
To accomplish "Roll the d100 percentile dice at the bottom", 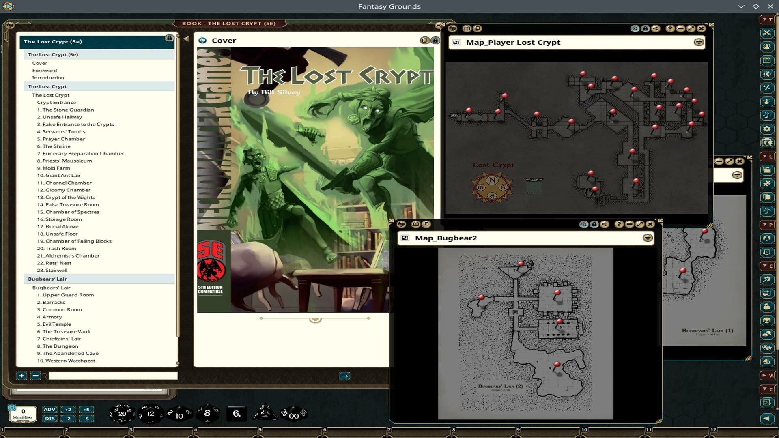I will 293,414.
